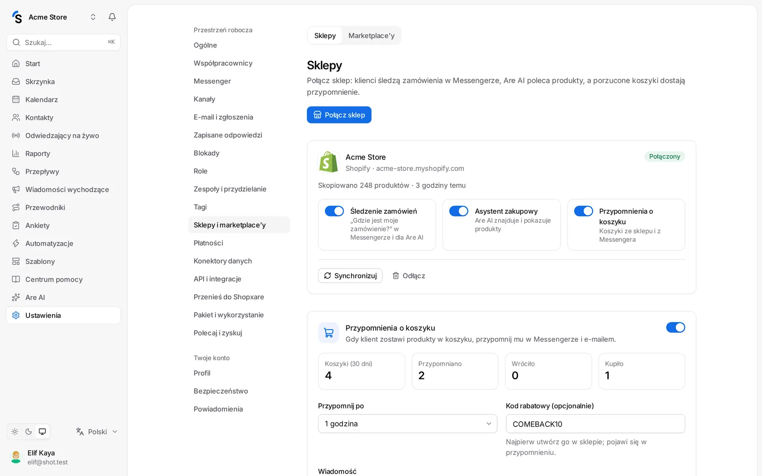
Task: Open Blokady settings page
Action: click(x=239, y=153)
